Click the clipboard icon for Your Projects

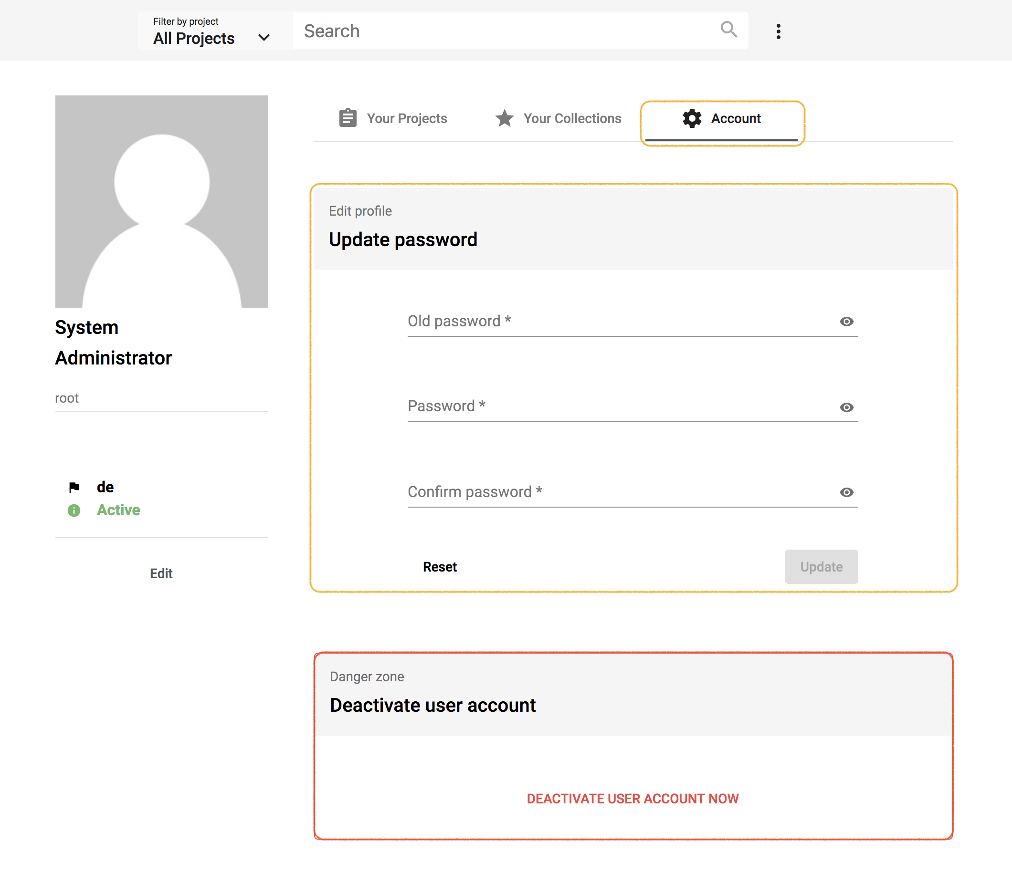[x=348, y=118]
